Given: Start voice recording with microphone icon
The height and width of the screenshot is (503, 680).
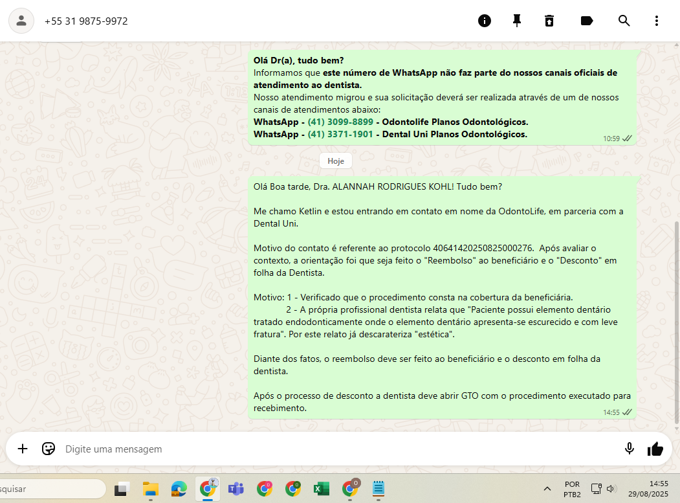Looking at the screenshot, I should 630,449.
